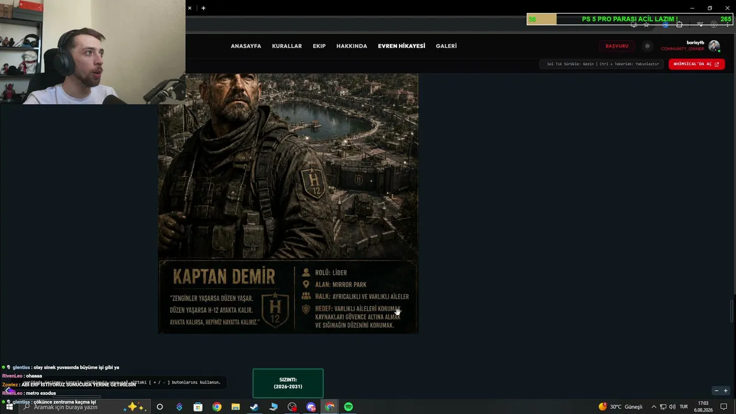Open the monitor app icon beside Steam on taskbar
This screenshot has height=414, width=736.
[273, 407]
